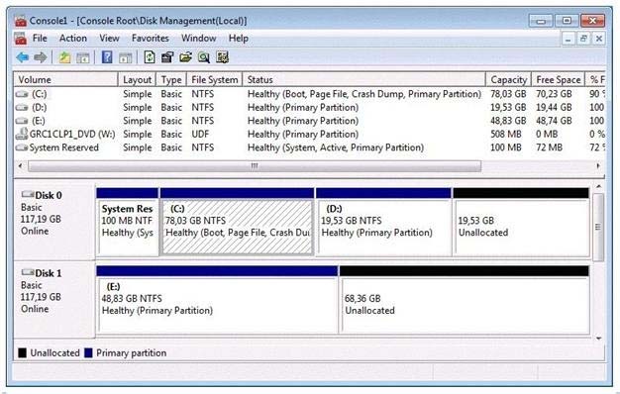Open the View menu

[109, 39]
